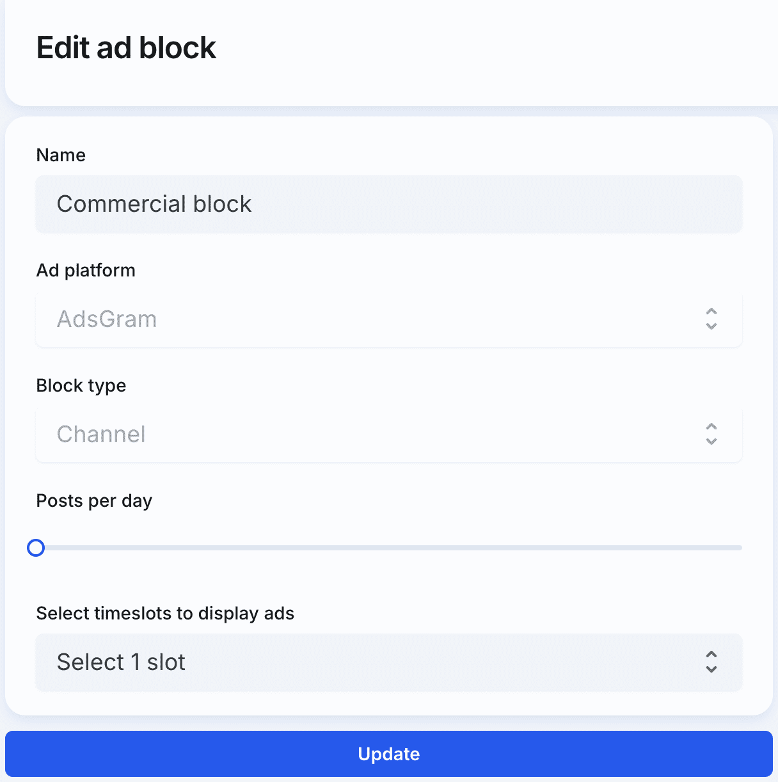Image resolution: width=778 pixels, height=782 pixels.
Task: Click the 'AdsGram' placeholder text
Action: click(x=107, y=319)
